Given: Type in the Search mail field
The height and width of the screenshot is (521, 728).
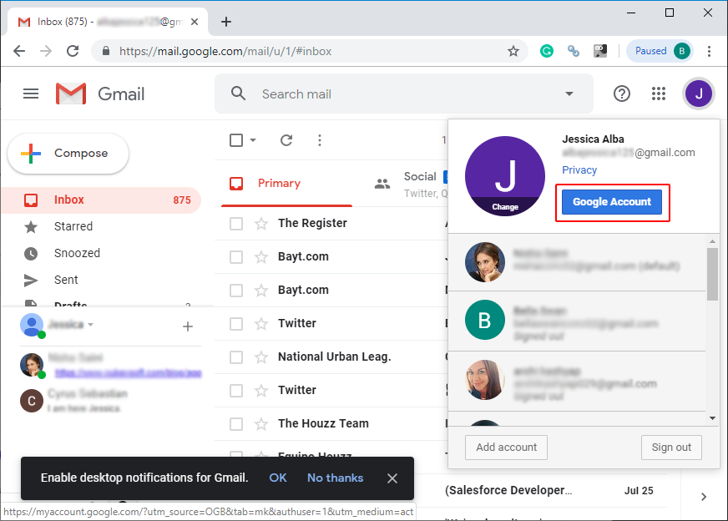Looking at the screenshot, I should [404, 94].
